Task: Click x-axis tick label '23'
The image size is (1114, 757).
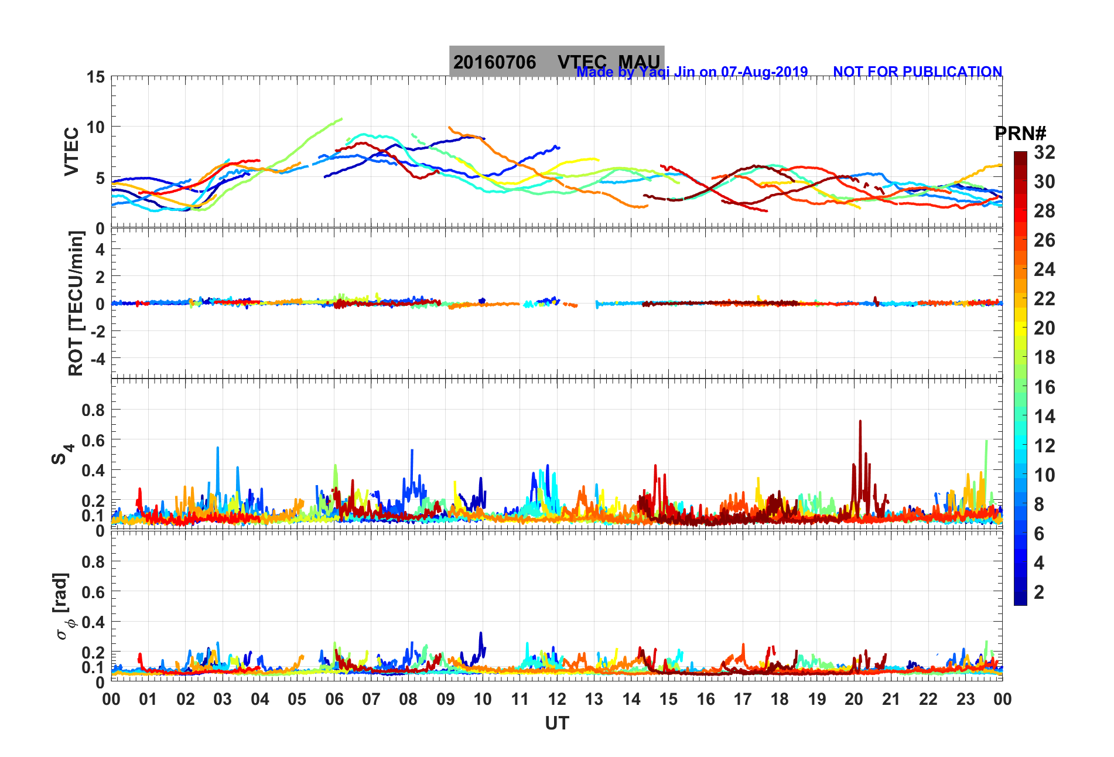Action: 965,699
